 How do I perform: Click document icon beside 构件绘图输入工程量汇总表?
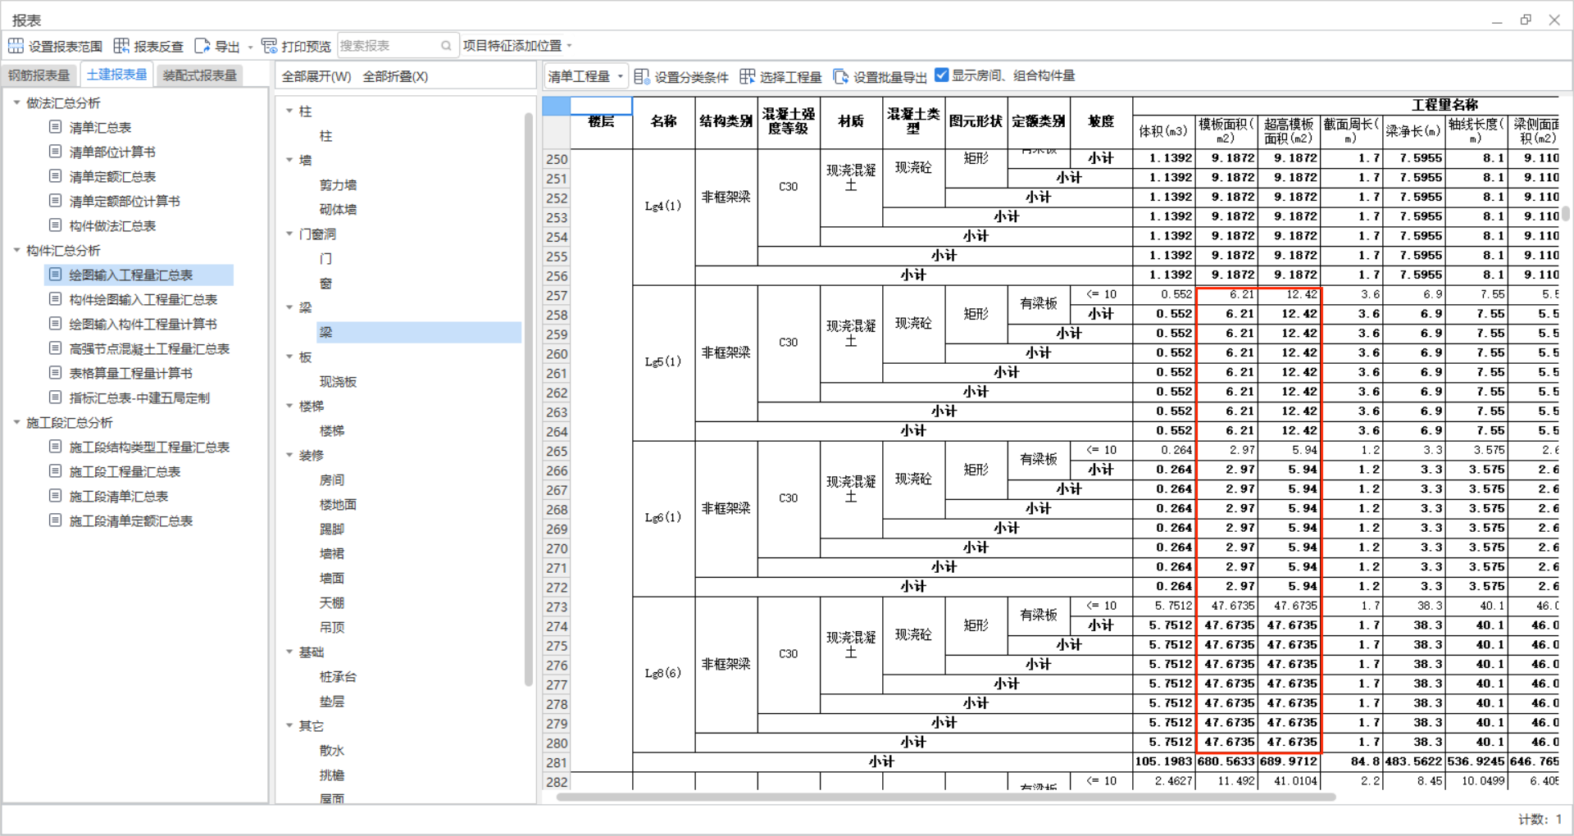pyautogui.click(x=55, y=299)
